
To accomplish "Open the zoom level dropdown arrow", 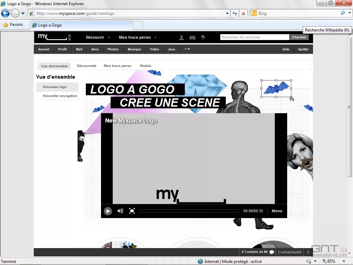I will (x=344, y=262).
